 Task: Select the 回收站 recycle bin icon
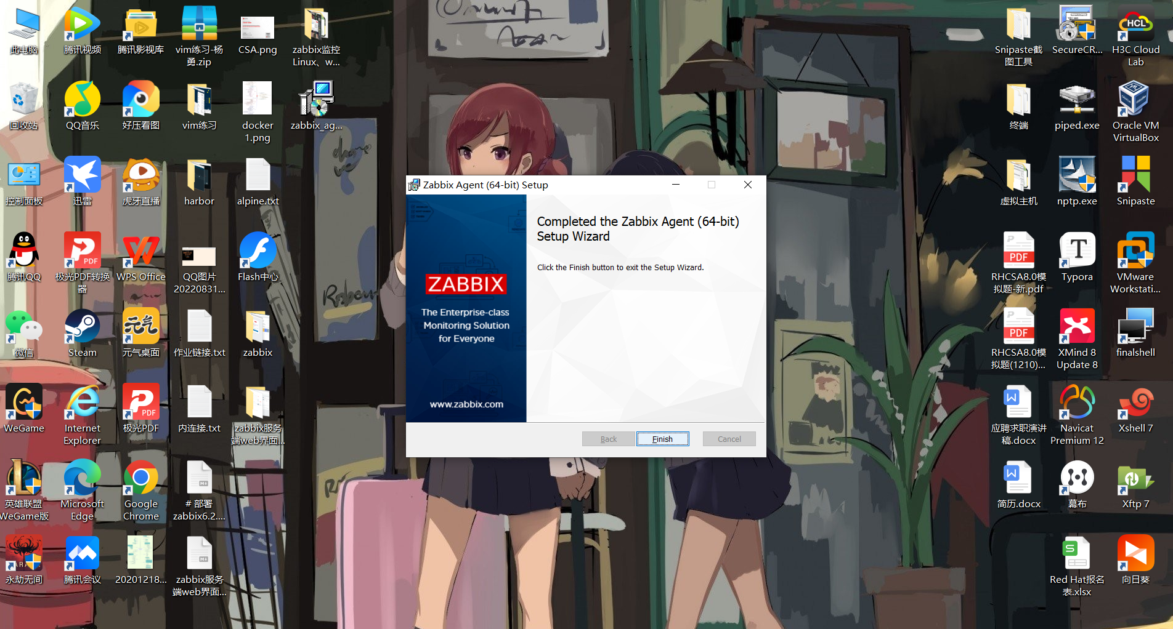tap(24, 106)
